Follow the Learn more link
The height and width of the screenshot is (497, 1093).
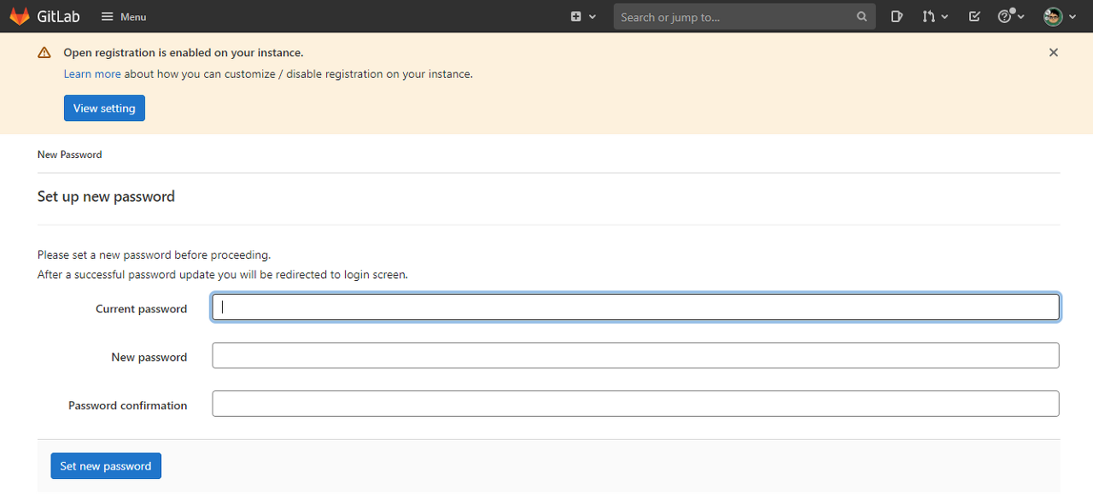(92, 74)
